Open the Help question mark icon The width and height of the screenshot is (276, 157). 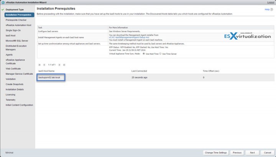[271, 10]
